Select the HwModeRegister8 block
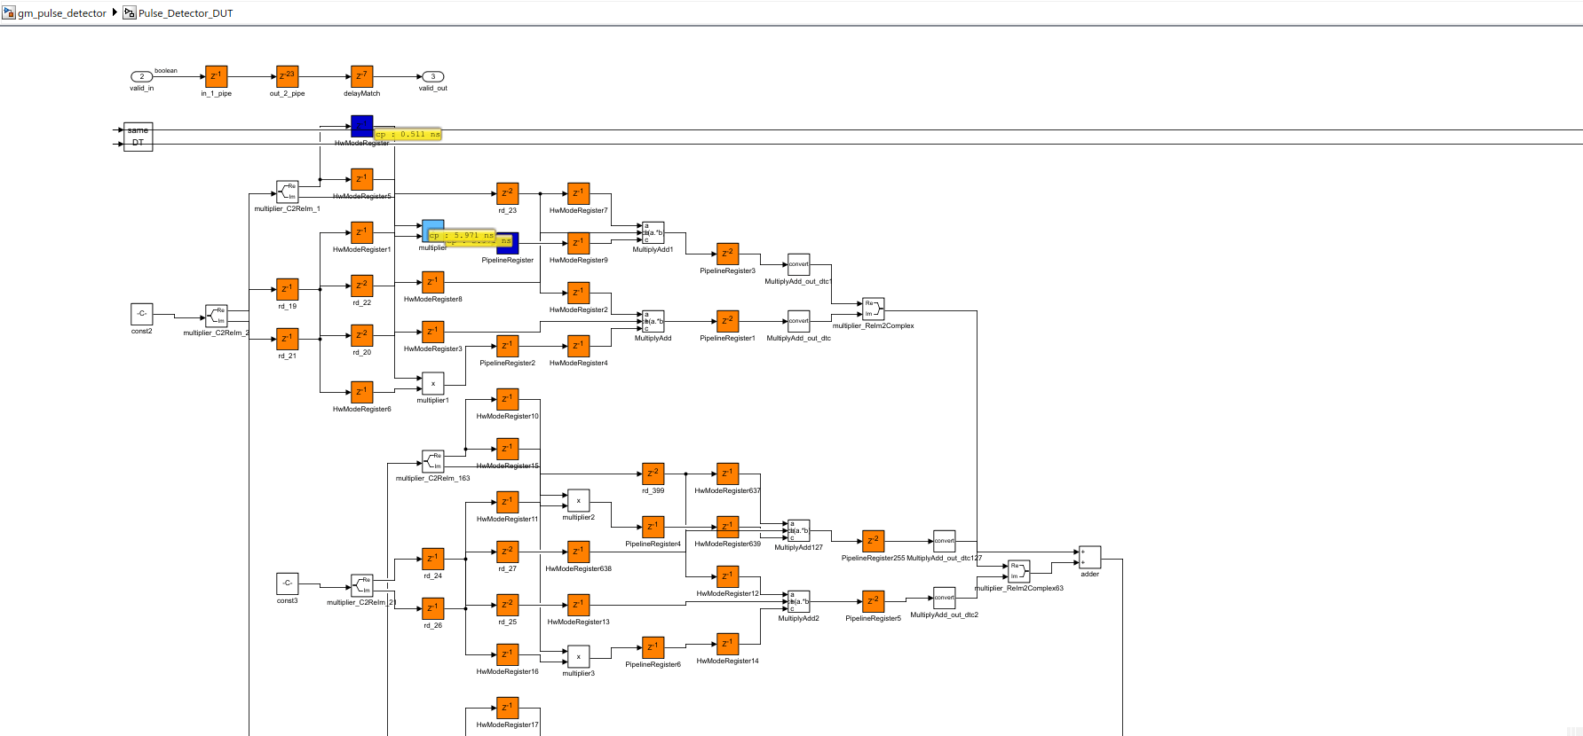 (433, 282)
